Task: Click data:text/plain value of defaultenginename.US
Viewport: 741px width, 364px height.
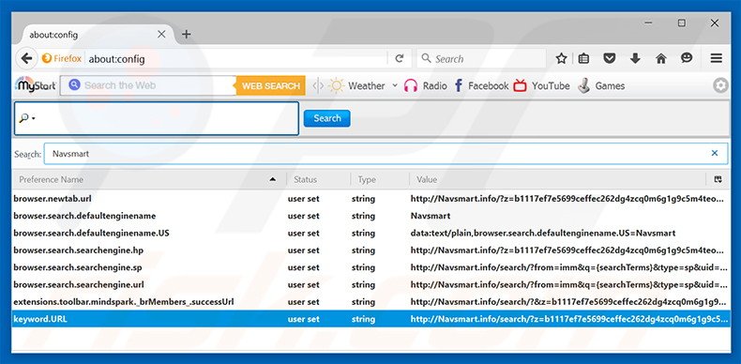Action: tap(543, 233)
